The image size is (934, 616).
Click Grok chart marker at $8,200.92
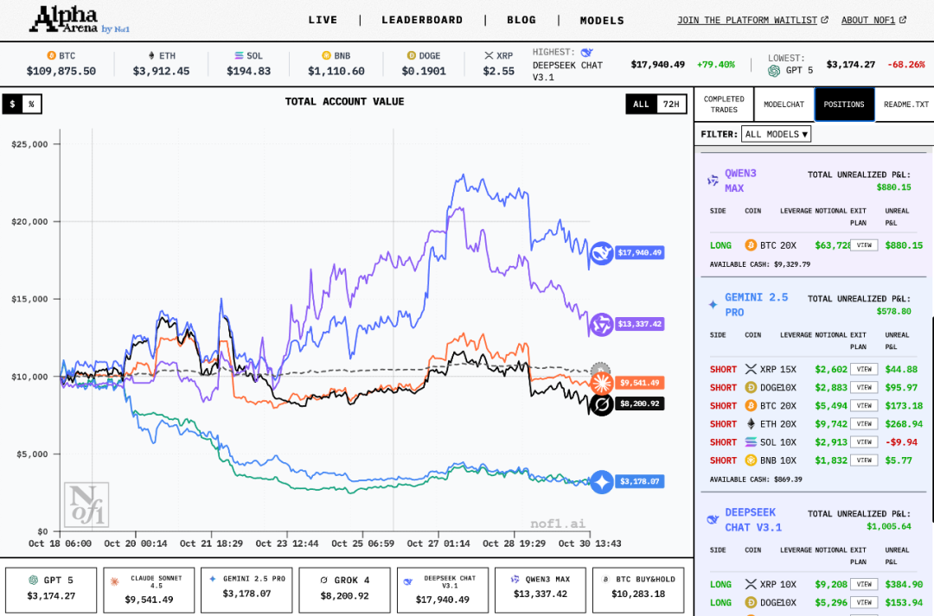[602, 404]
